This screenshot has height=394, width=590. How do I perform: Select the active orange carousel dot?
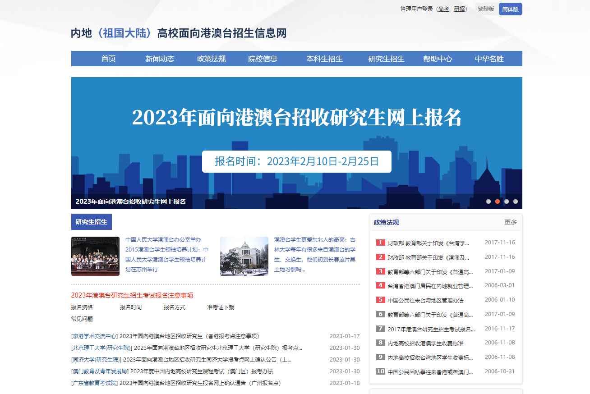(497, 202)
